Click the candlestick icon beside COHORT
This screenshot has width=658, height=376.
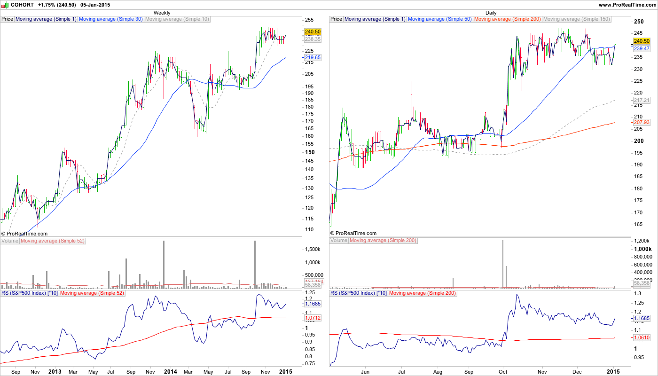click(x=5, y=5)
